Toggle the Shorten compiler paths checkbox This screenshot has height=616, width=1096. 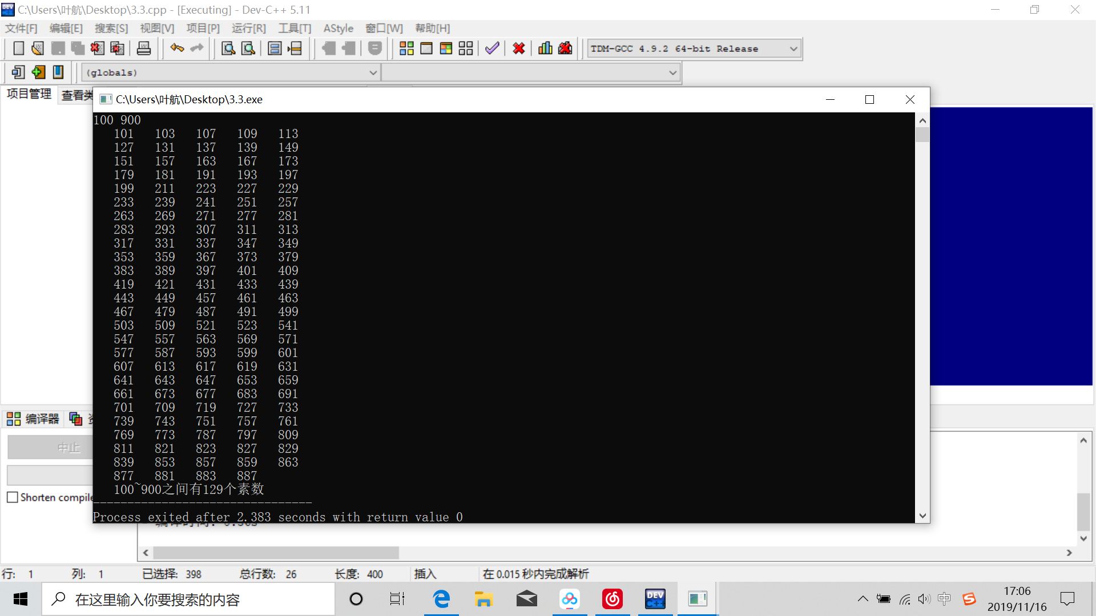[x=13, y=497]
